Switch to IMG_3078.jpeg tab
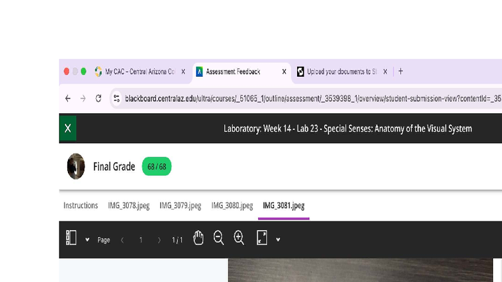 click(129, 205)
